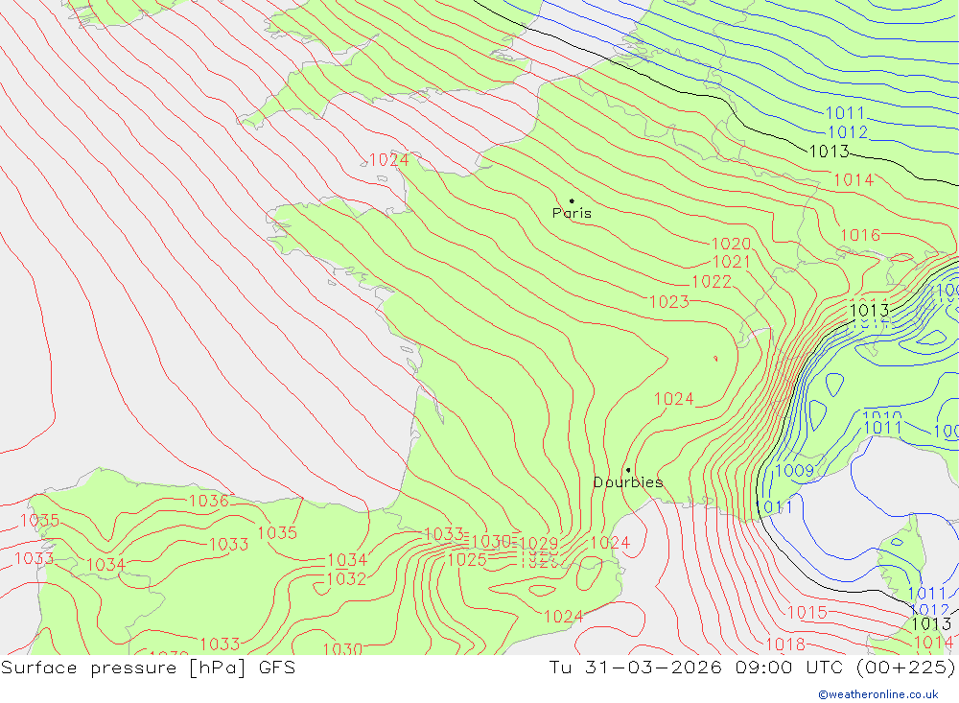
Task: Click the 1020 isobar label east of Paris
Action: (x=731, y=245)
